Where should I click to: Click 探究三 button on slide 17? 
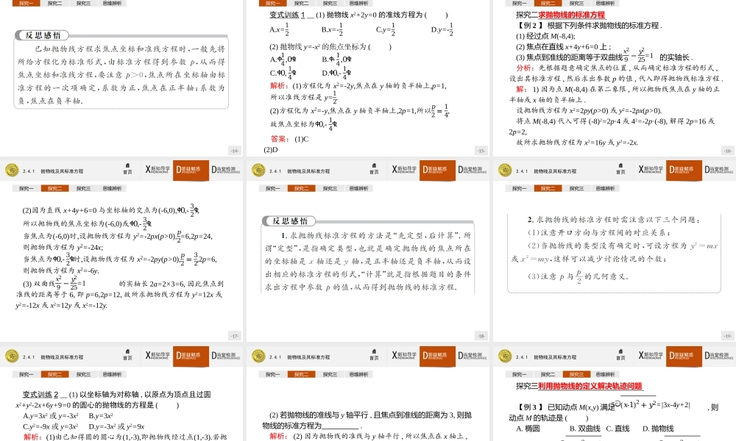84,188
